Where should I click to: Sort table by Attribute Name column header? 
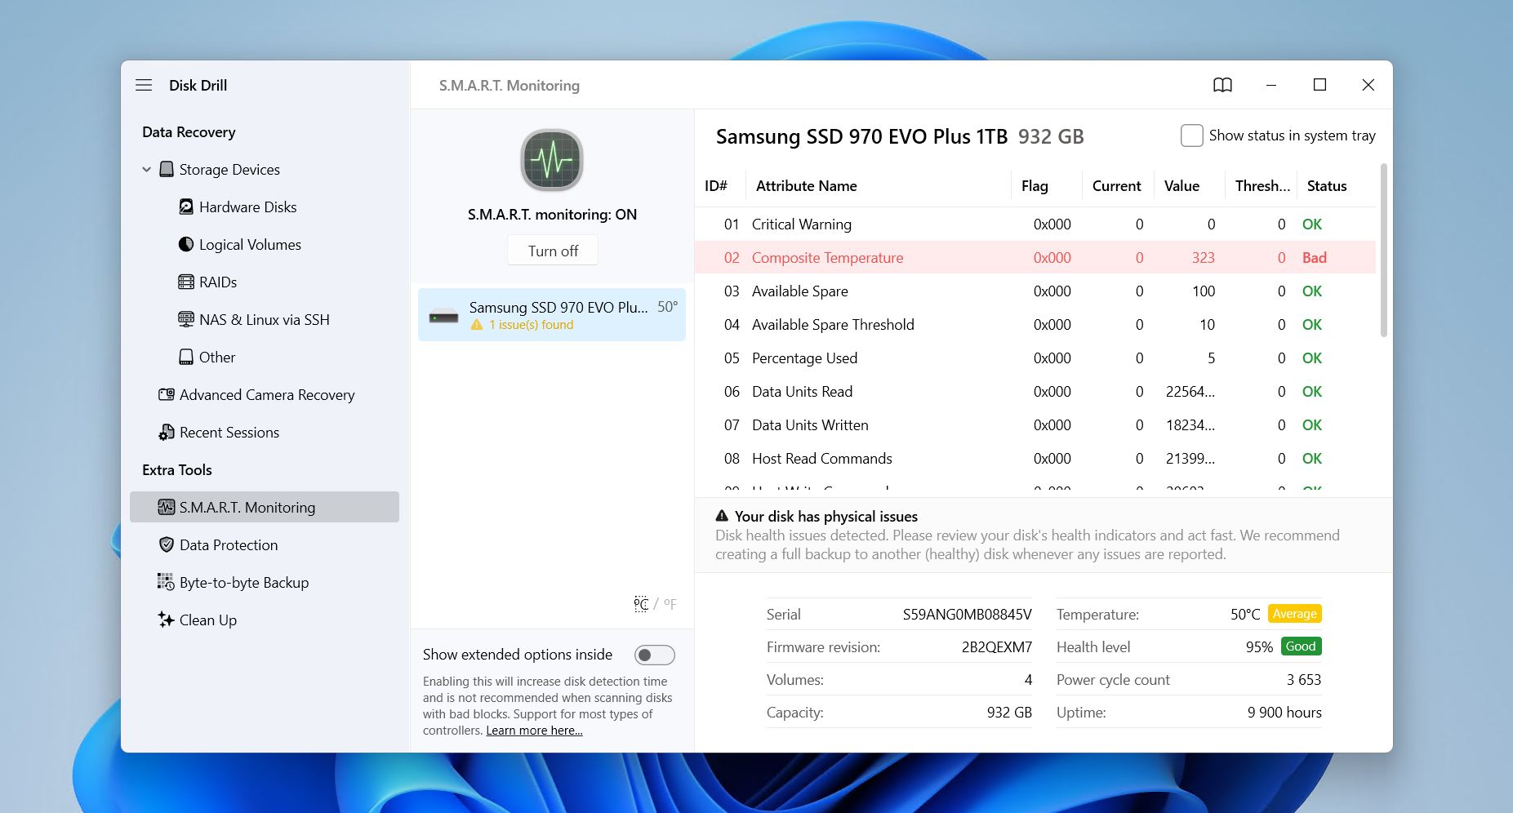pos(806,186)
